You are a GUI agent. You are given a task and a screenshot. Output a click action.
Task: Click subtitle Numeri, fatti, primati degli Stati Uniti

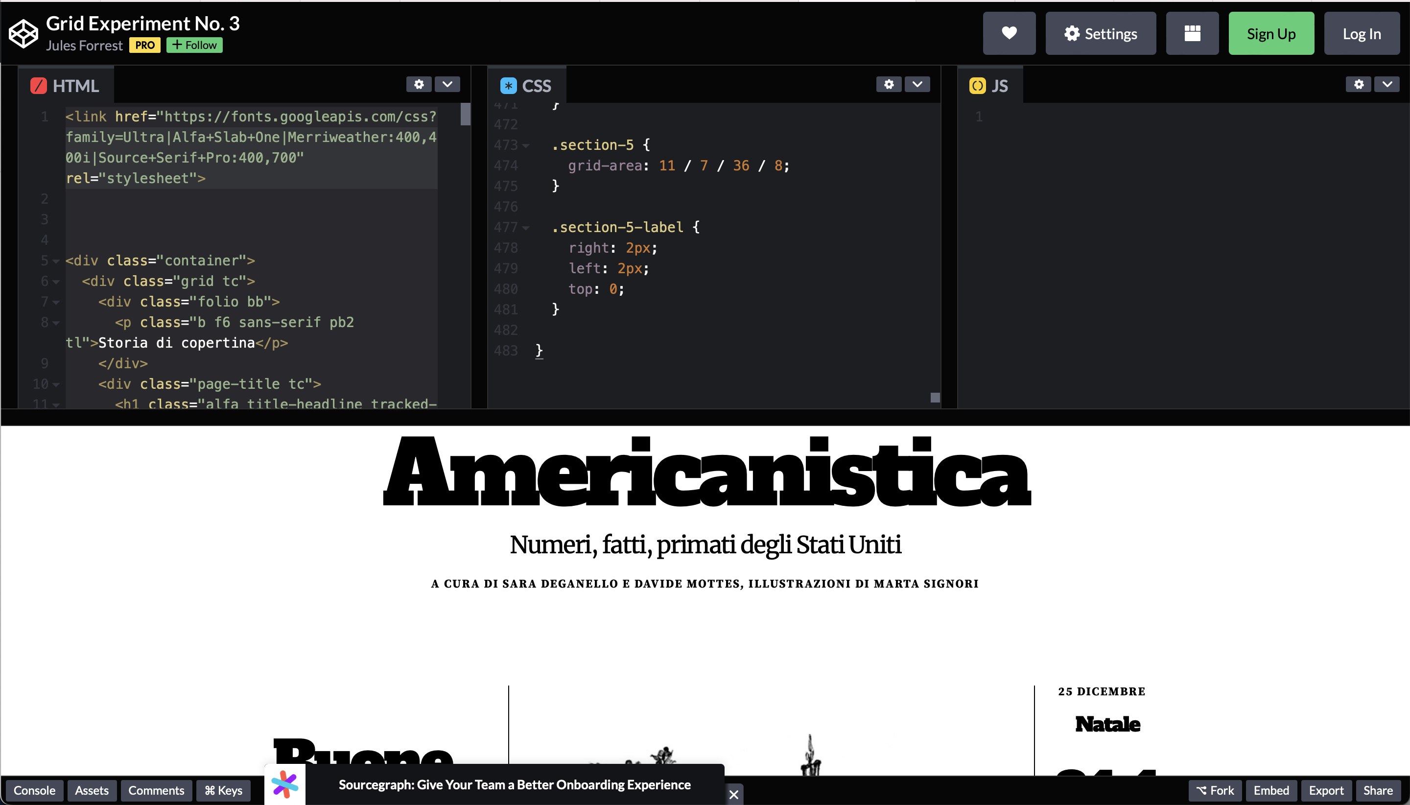pos(705,545)
